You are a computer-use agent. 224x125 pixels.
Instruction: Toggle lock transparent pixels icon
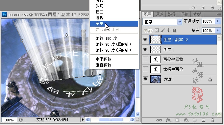pyautogui.click(x=157, y=30)
